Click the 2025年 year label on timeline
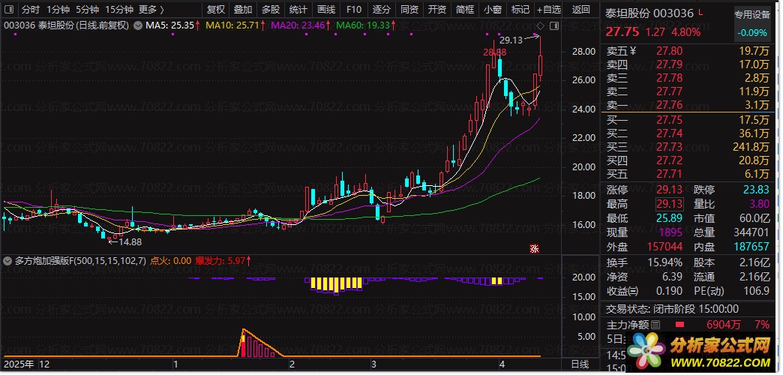The width and height of the screenshot is (783, 375). [x=19, y=364]
